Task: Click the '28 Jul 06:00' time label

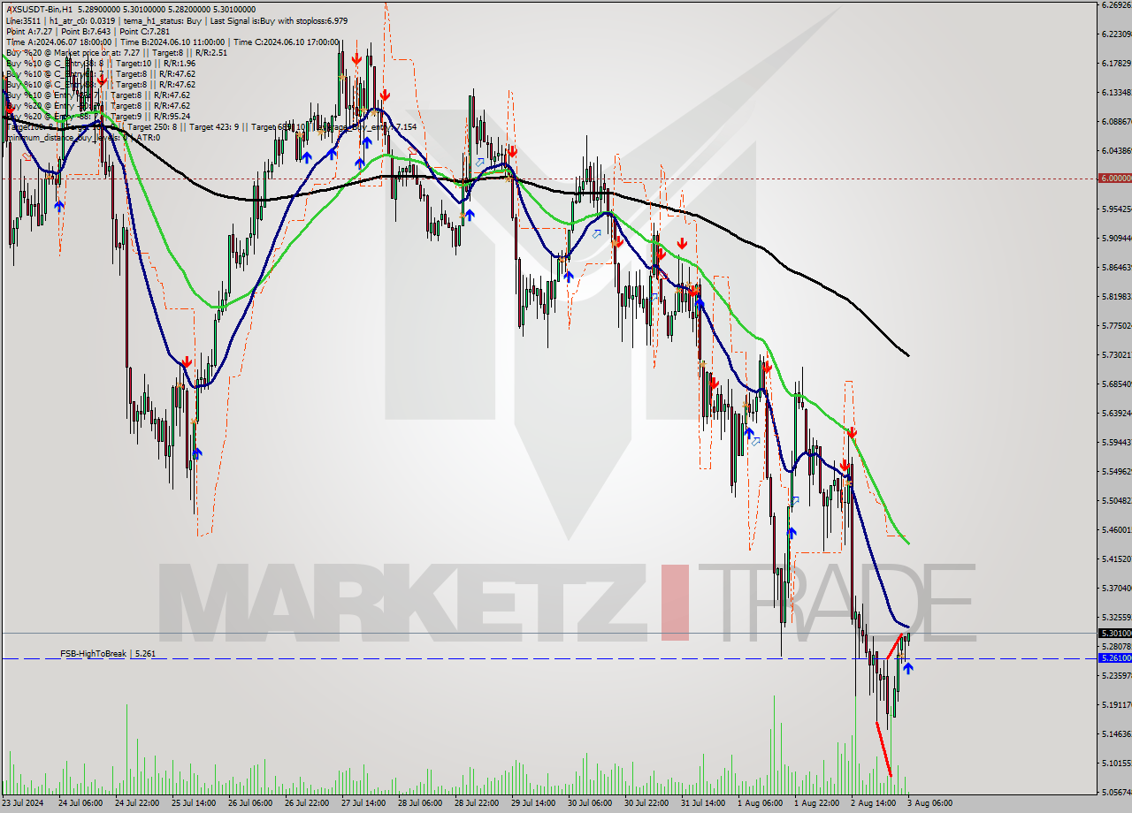Action: 420,803
